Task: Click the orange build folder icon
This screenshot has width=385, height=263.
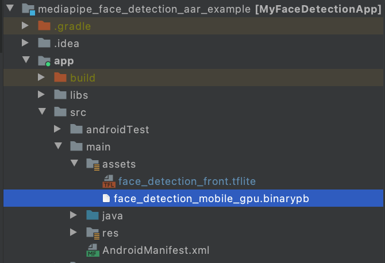Action: point(60,78)
